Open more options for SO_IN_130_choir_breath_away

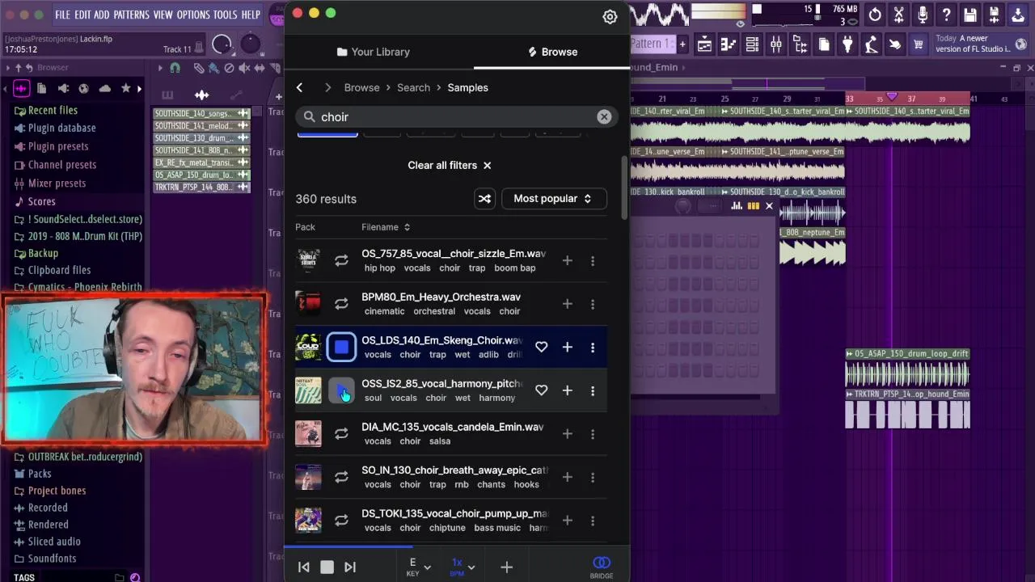click(593, 478)
